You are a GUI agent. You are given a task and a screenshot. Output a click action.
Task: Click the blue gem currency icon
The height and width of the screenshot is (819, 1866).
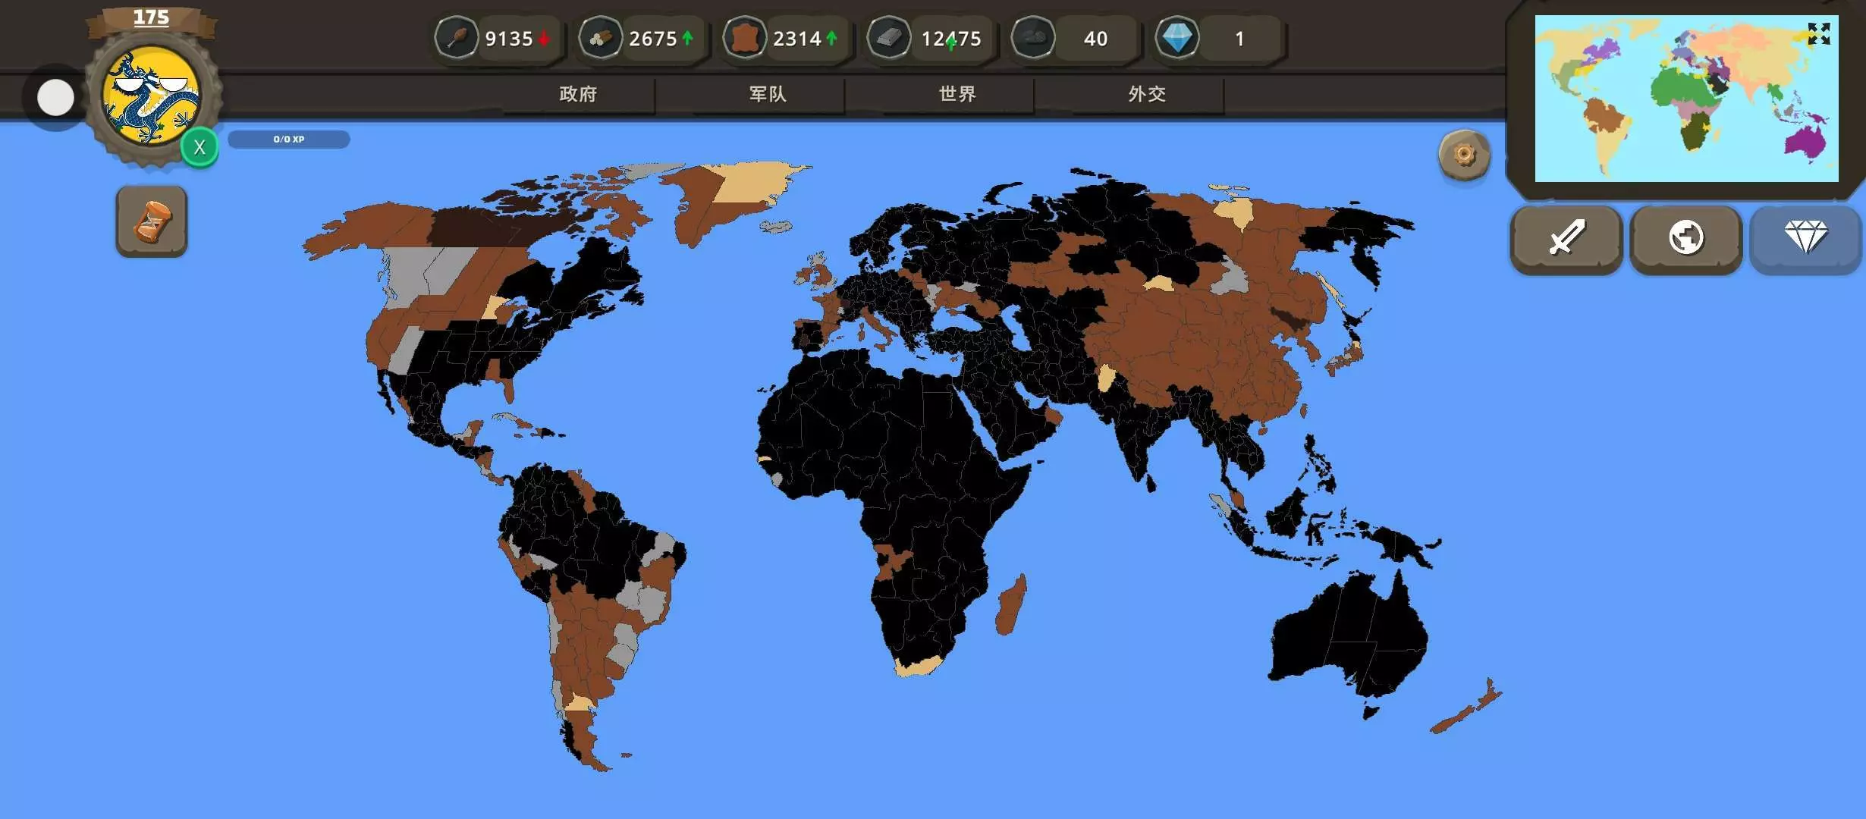click(x=1177, y=38)
